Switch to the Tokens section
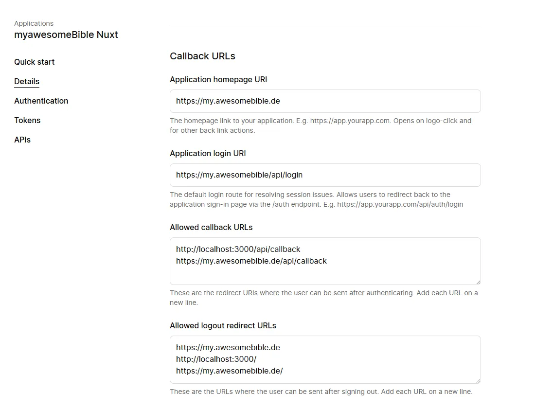 point(27,120)
